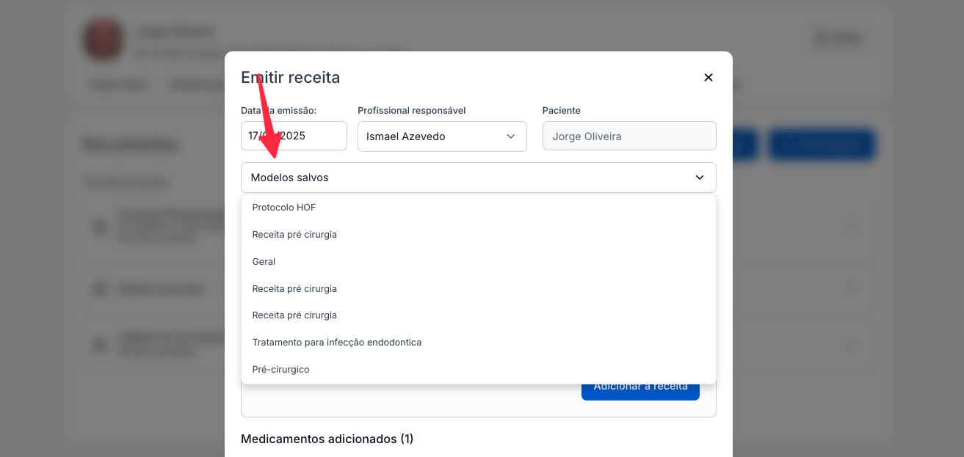The width and height of the screenshot is (964, 457).
Task: Pick Receita pré cirurgia directly below Geral
Action: point(294,289)
